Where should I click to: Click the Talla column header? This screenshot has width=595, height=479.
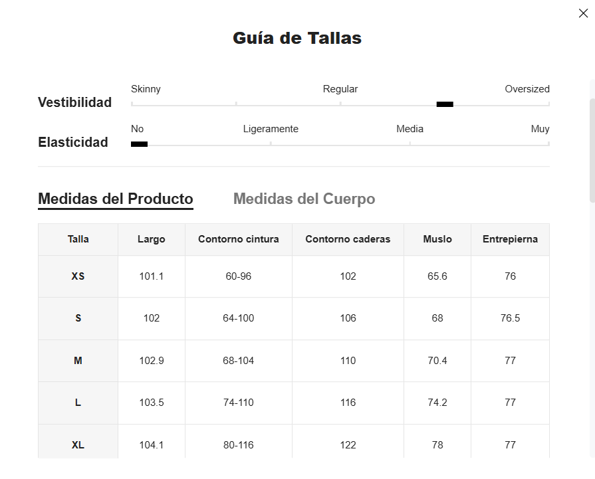(x=78, y=239)
